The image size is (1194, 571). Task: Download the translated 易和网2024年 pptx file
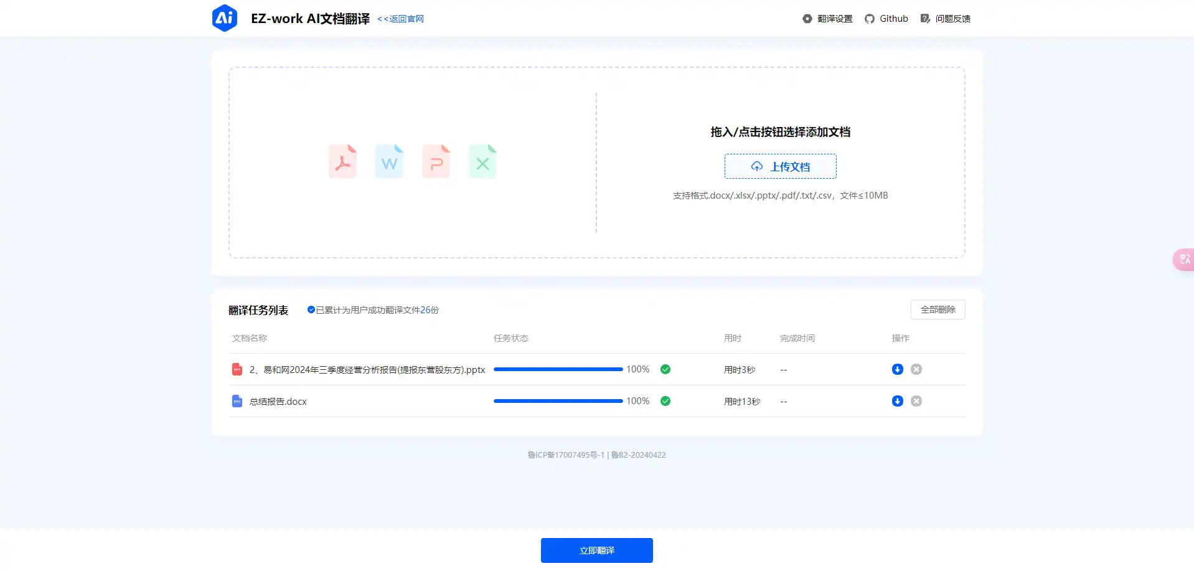(897, 369)
